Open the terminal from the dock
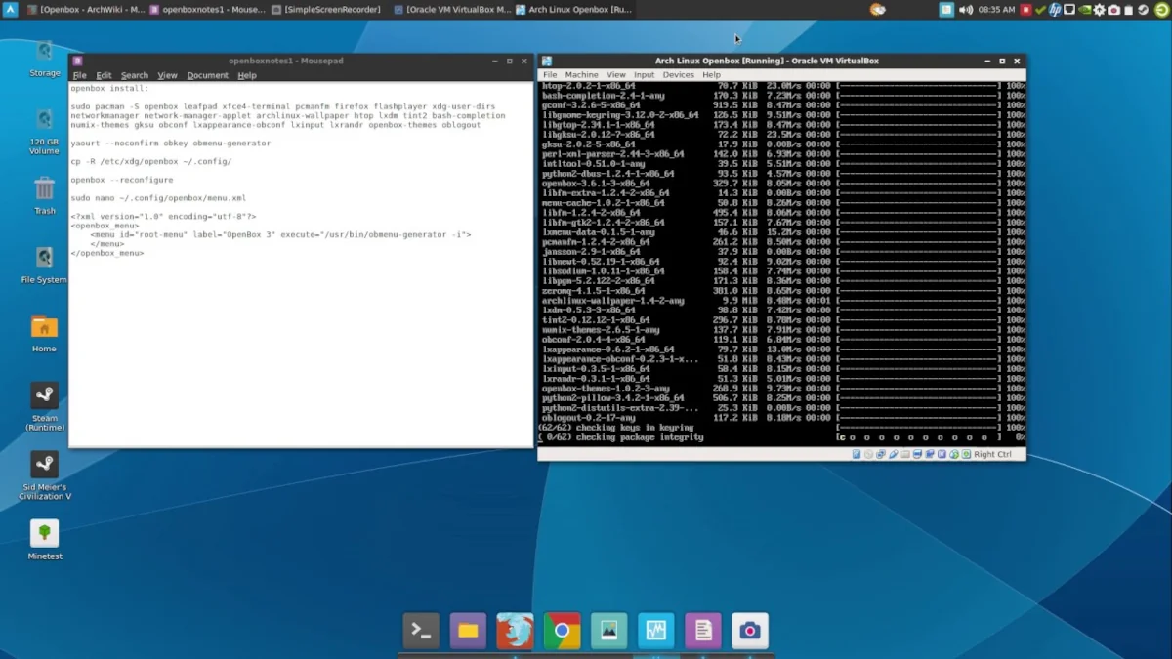The height and width of the screenshot is (659, 1172). (421, 630)
